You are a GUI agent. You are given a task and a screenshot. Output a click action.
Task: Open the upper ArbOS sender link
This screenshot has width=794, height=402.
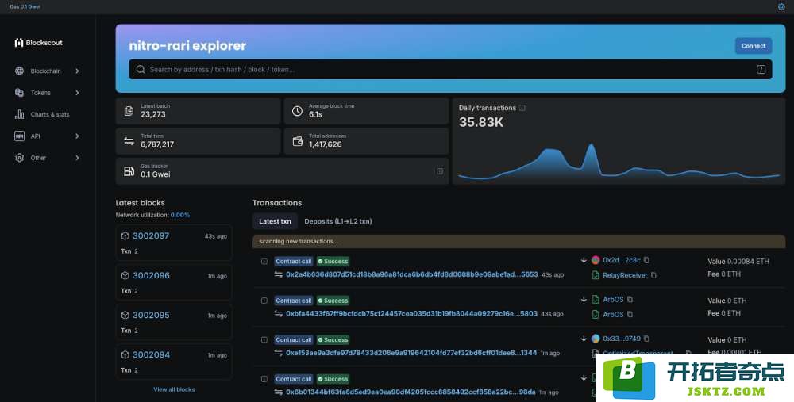click(x=613, y=300)
